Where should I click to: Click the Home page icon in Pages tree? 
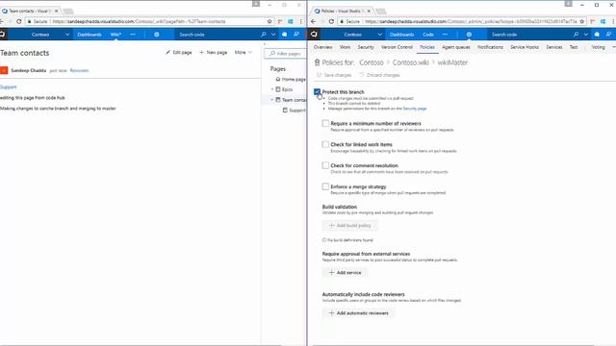[x=278, y=79]
